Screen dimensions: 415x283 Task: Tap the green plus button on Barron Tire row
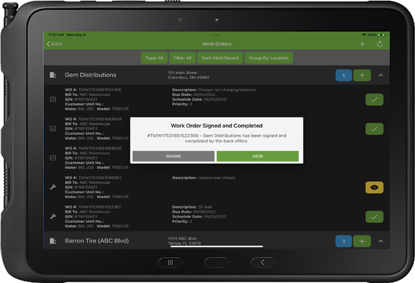362,241
